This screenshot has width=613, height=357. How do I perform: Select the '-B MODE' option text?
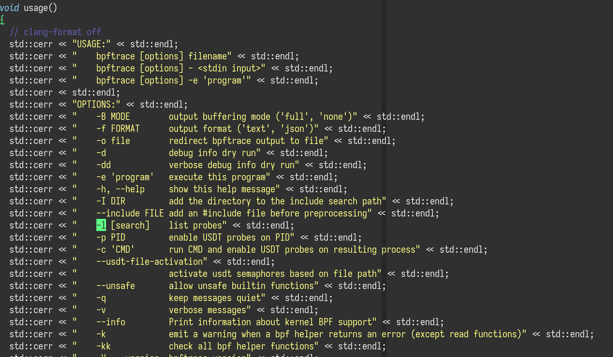pyautogui.click(x=113, y=117)
